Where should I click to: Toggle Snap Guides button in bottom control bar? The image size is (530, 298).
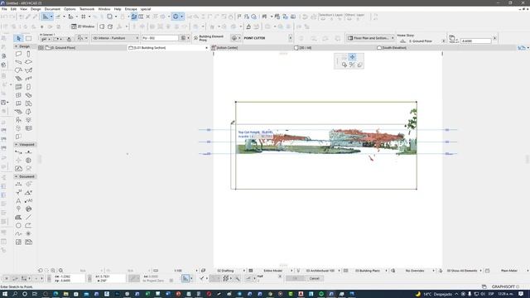pos(185,278)
